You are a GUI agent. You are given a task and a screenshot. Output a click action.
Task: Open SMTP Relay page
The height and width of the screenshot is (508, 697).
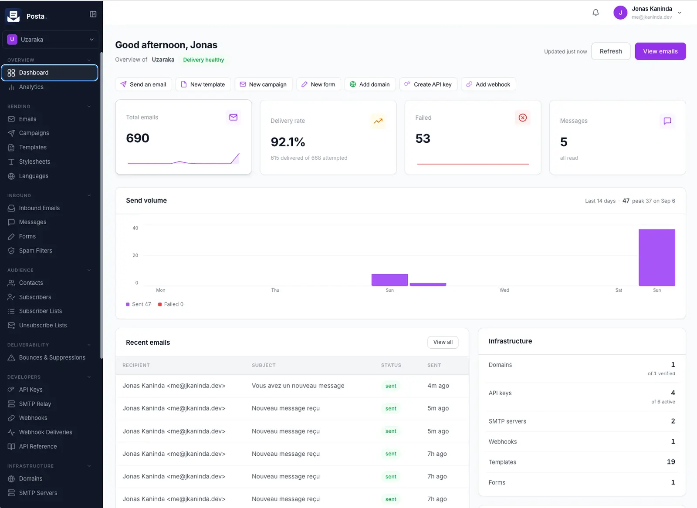coord(49,404)
